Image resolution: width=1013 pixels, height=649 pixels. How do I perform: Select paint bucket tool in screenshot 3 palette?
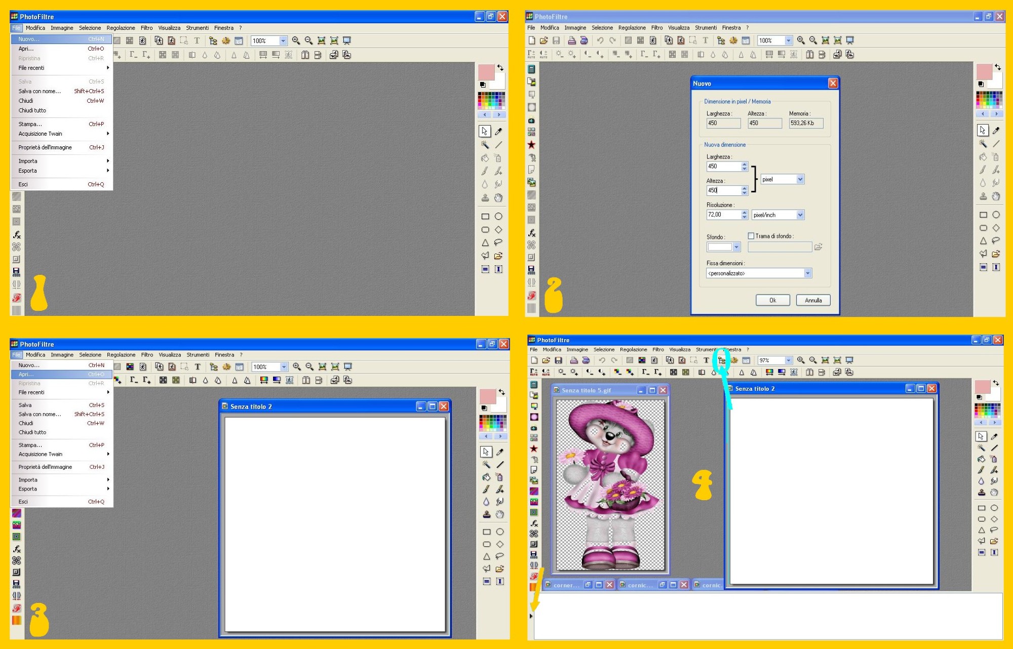(x=486, y=477)
